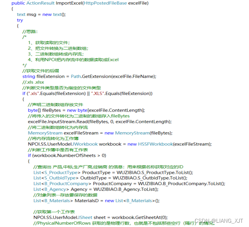Click the '//判断工作簿中是否有工作表' comment
Screen dimensions: 249x227
(x=58, y=150)
